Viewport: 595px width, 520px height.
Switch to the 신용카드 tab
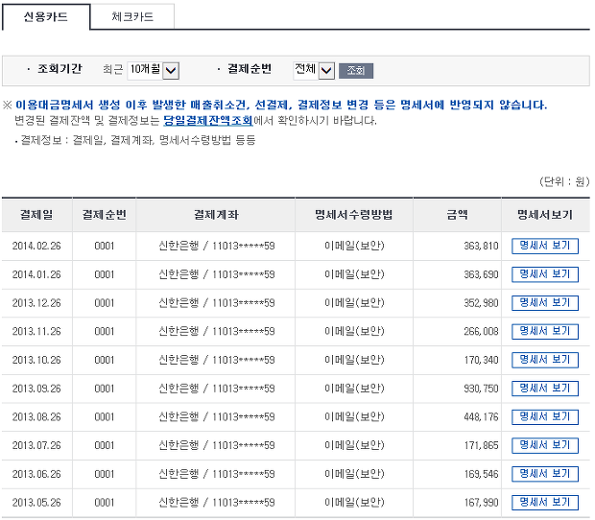click(46, 16)
